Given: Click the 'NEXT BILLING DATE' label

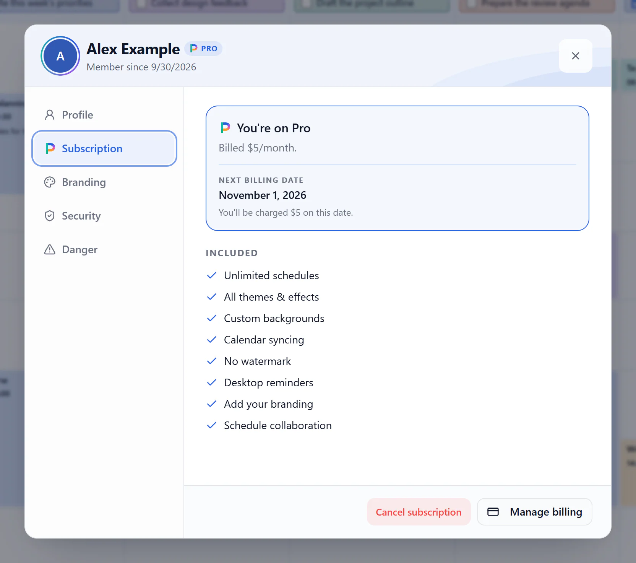Looking at the screenshot, I should tap(261, 180).
